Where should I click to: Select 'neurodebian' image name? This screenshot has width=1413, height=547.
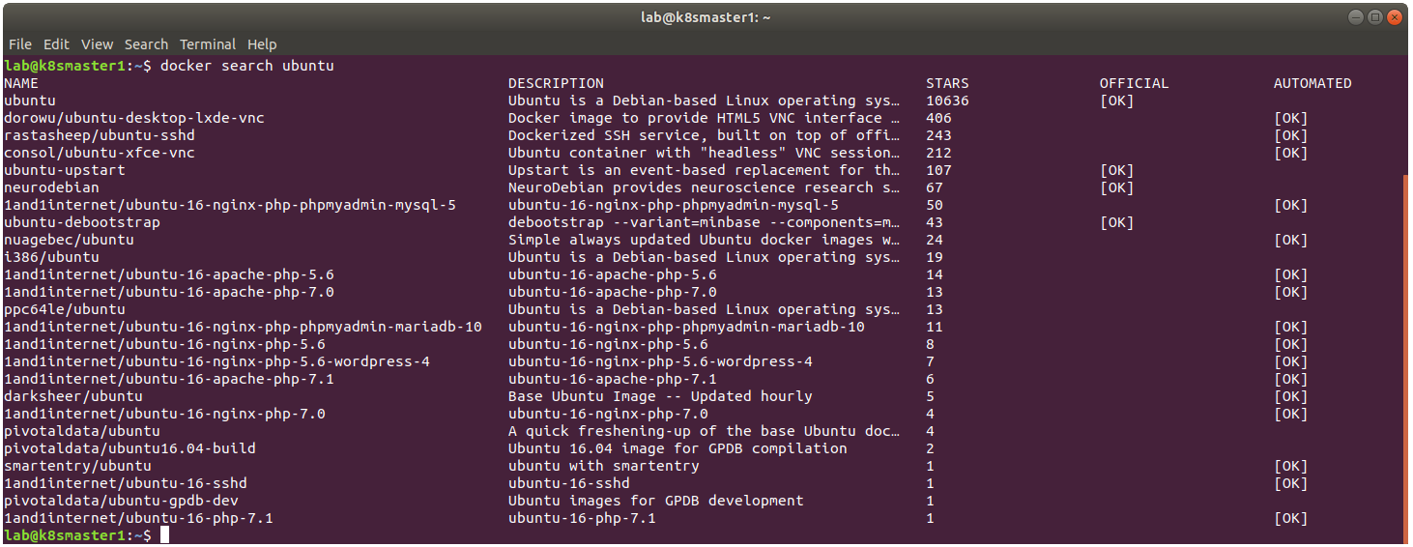pos(51,187)
